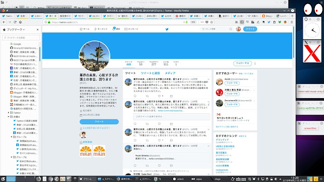324x182 pixels.
Task: Open the profile three-dot more options
Action: pyautogui.click(x=255, y=63)
